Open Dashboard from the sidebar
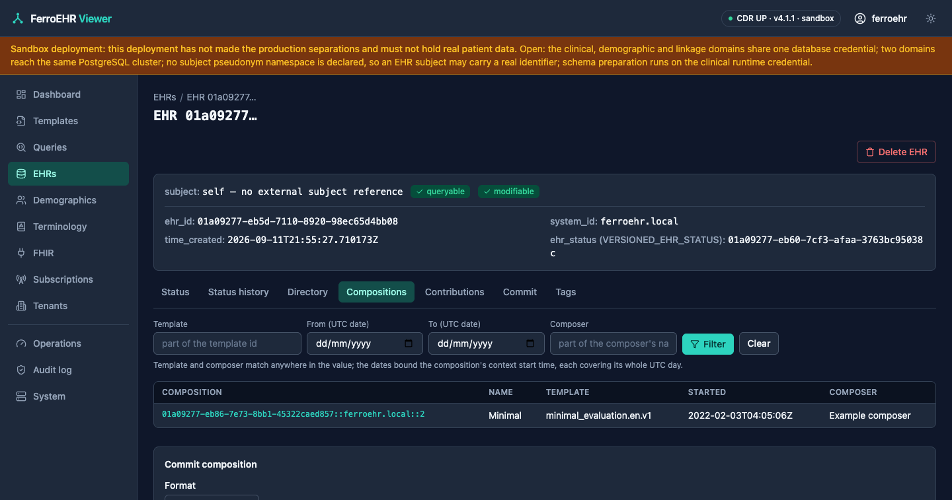952x500 pixels. click(68, 94)
